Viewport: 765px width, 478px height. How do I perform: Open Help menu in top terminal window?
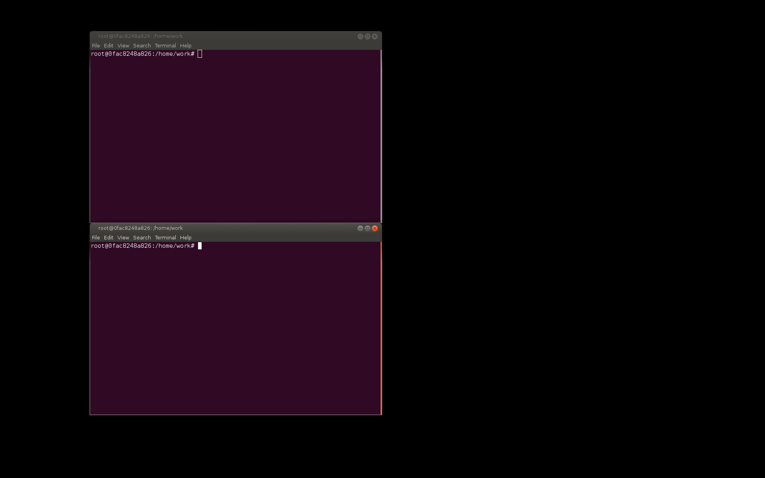tap(186, 46)
